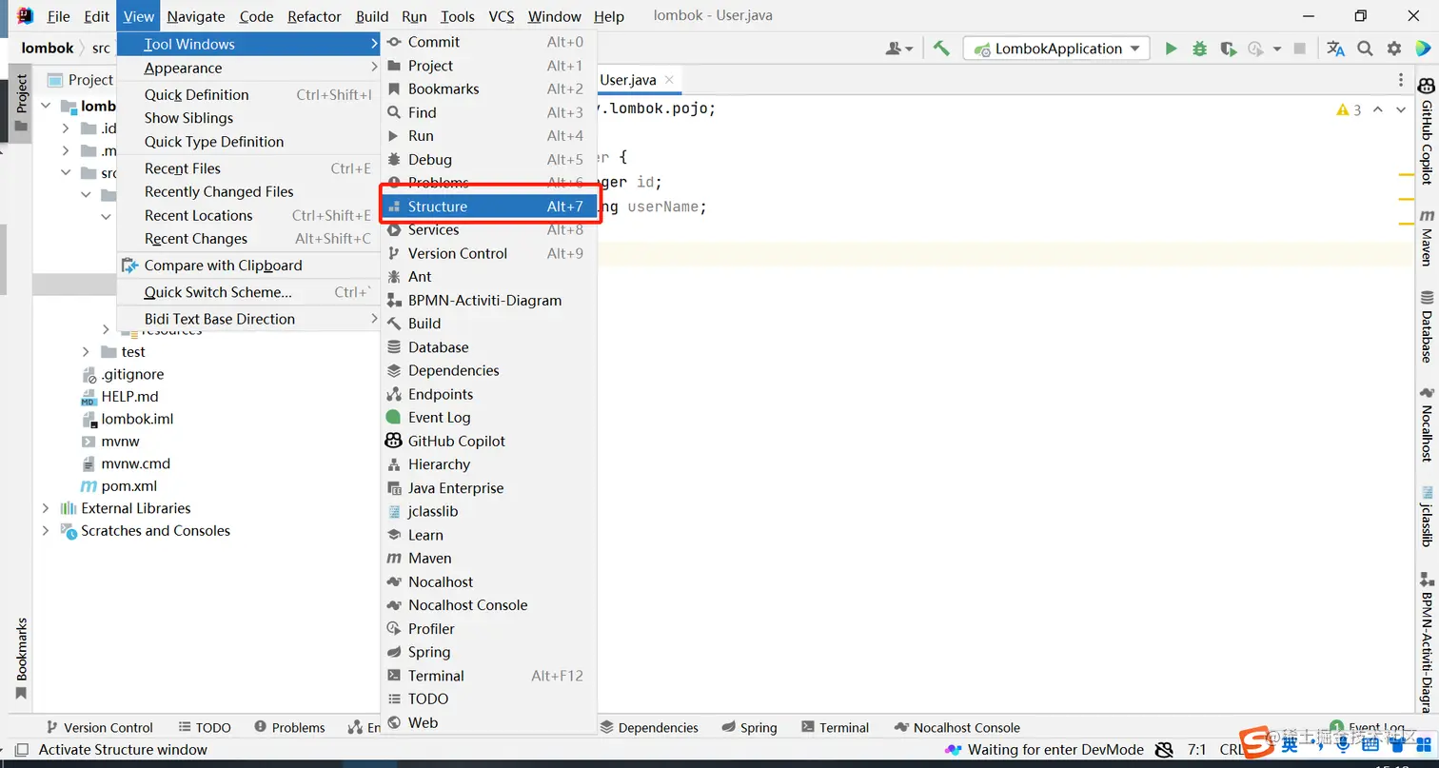Click the Compare with Clipboard icon

(x=130, y=266)
